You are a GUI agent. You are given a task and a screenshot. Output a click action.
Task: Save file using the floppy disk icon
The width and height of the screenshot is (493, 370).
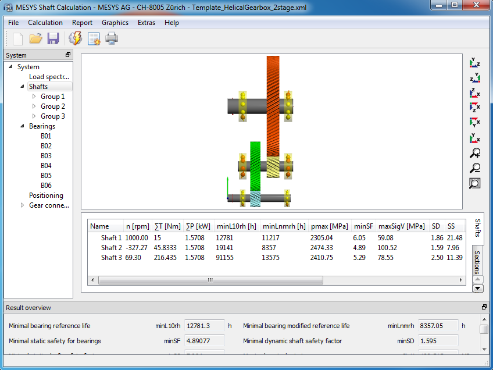(53, 39)
